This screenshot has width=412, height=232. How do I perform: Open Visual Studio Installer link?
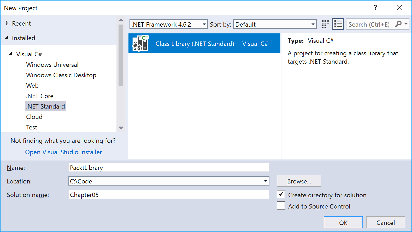[63, 152]
